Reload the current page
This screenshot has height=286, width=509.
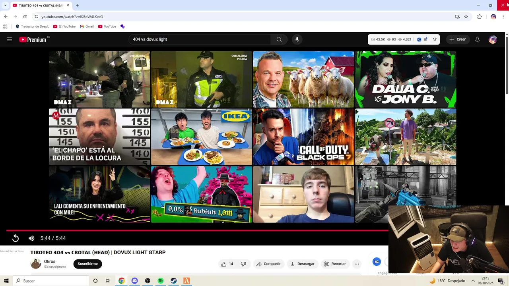(25, 17)
